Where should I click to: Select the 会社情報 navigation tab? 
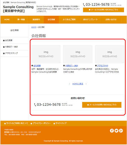51,19
